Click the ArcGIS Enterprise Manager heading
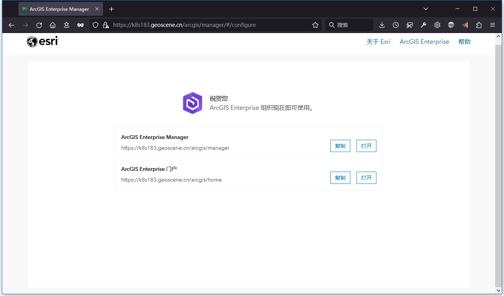The image size is (504, 296). point(155,137)
